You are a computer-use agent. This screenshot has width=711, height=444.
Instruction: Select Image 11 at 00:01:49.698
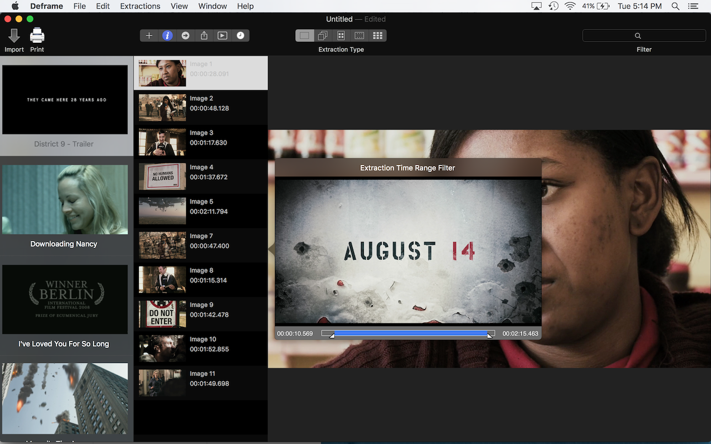201,382
